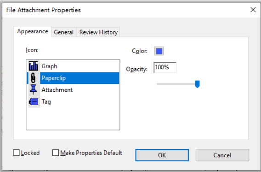Click the Opacity slider handle
Viewport: 261px width, 172px height.
(198, 84)
